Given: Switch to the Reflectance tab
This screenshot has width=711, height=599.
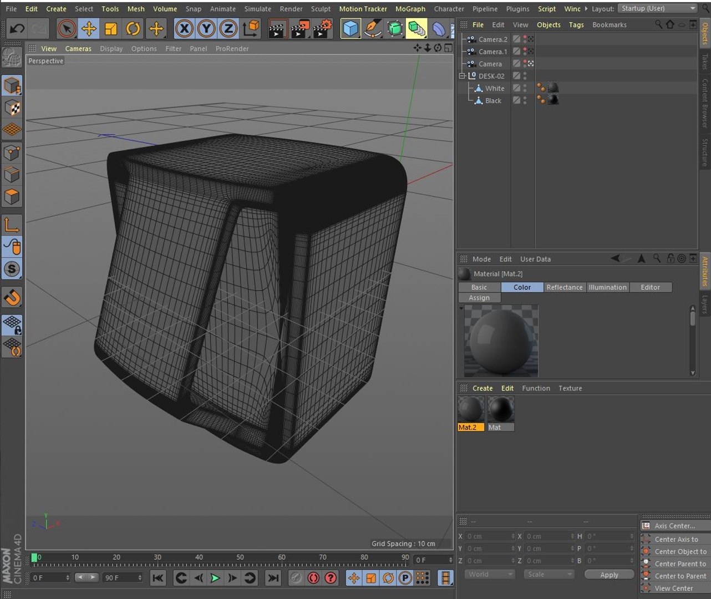Looking at the screenshot, I should pyautogui.click(x=565, y=287).
